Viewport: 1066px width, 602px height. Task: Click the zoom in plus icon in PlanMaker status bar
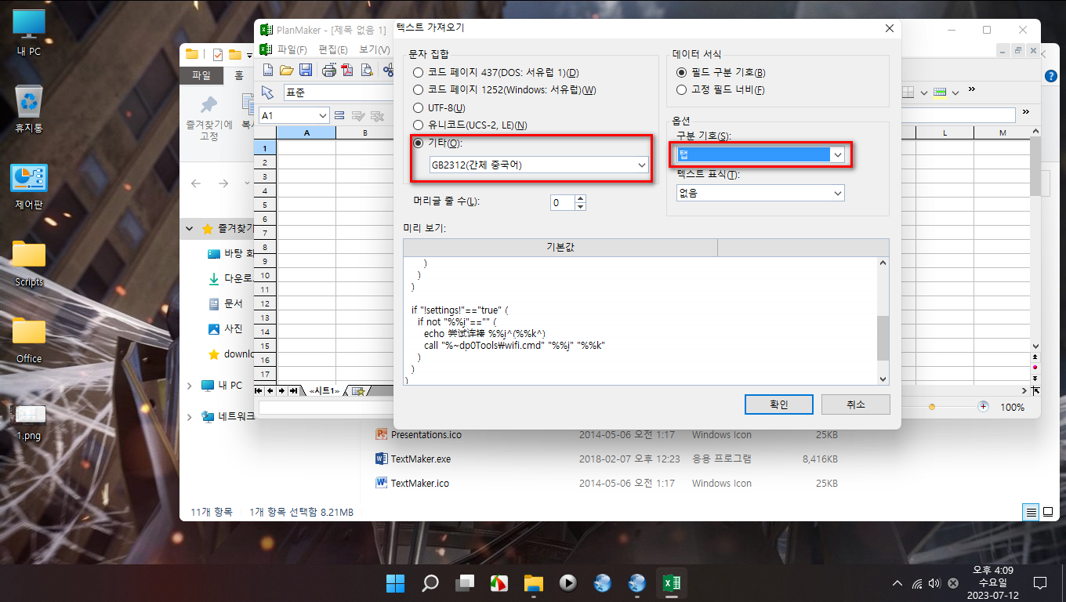[x=983, y=407]
